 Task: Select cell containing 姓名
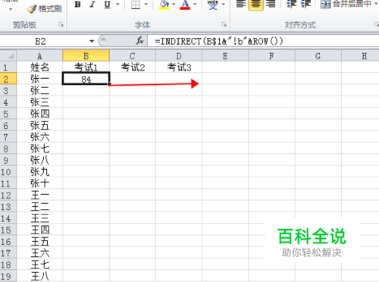(39, 67)
